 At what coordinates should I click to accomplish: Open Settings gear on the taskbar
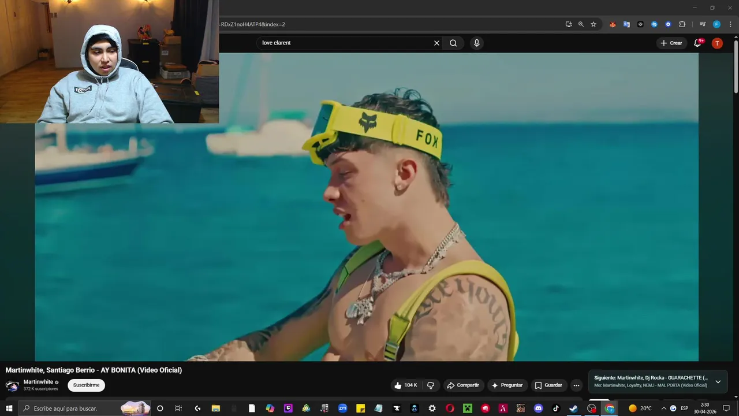432,408
